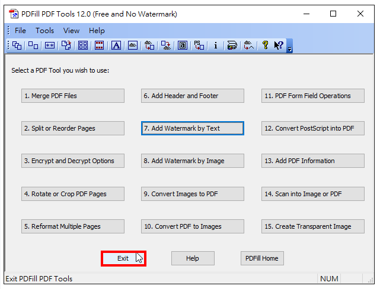This screenshot has height=289, width=380.
Task: Click the Rotate pages toolbar icon
Action: click(66, 45)
